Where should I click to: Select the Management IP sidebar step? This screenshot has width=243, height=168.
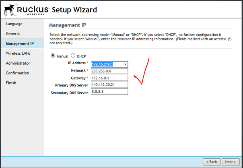(23, 43)
